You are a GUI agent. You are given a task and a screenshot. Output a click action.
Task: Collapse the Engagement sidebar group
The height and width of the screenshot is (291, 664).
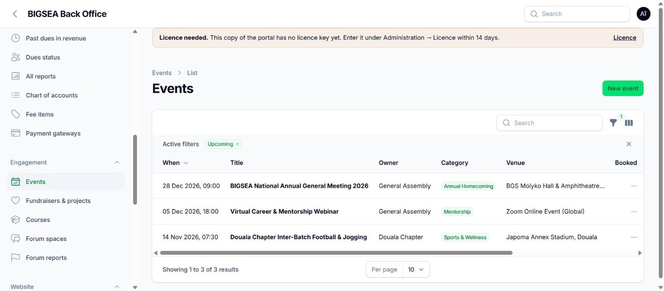coord(117,162)
